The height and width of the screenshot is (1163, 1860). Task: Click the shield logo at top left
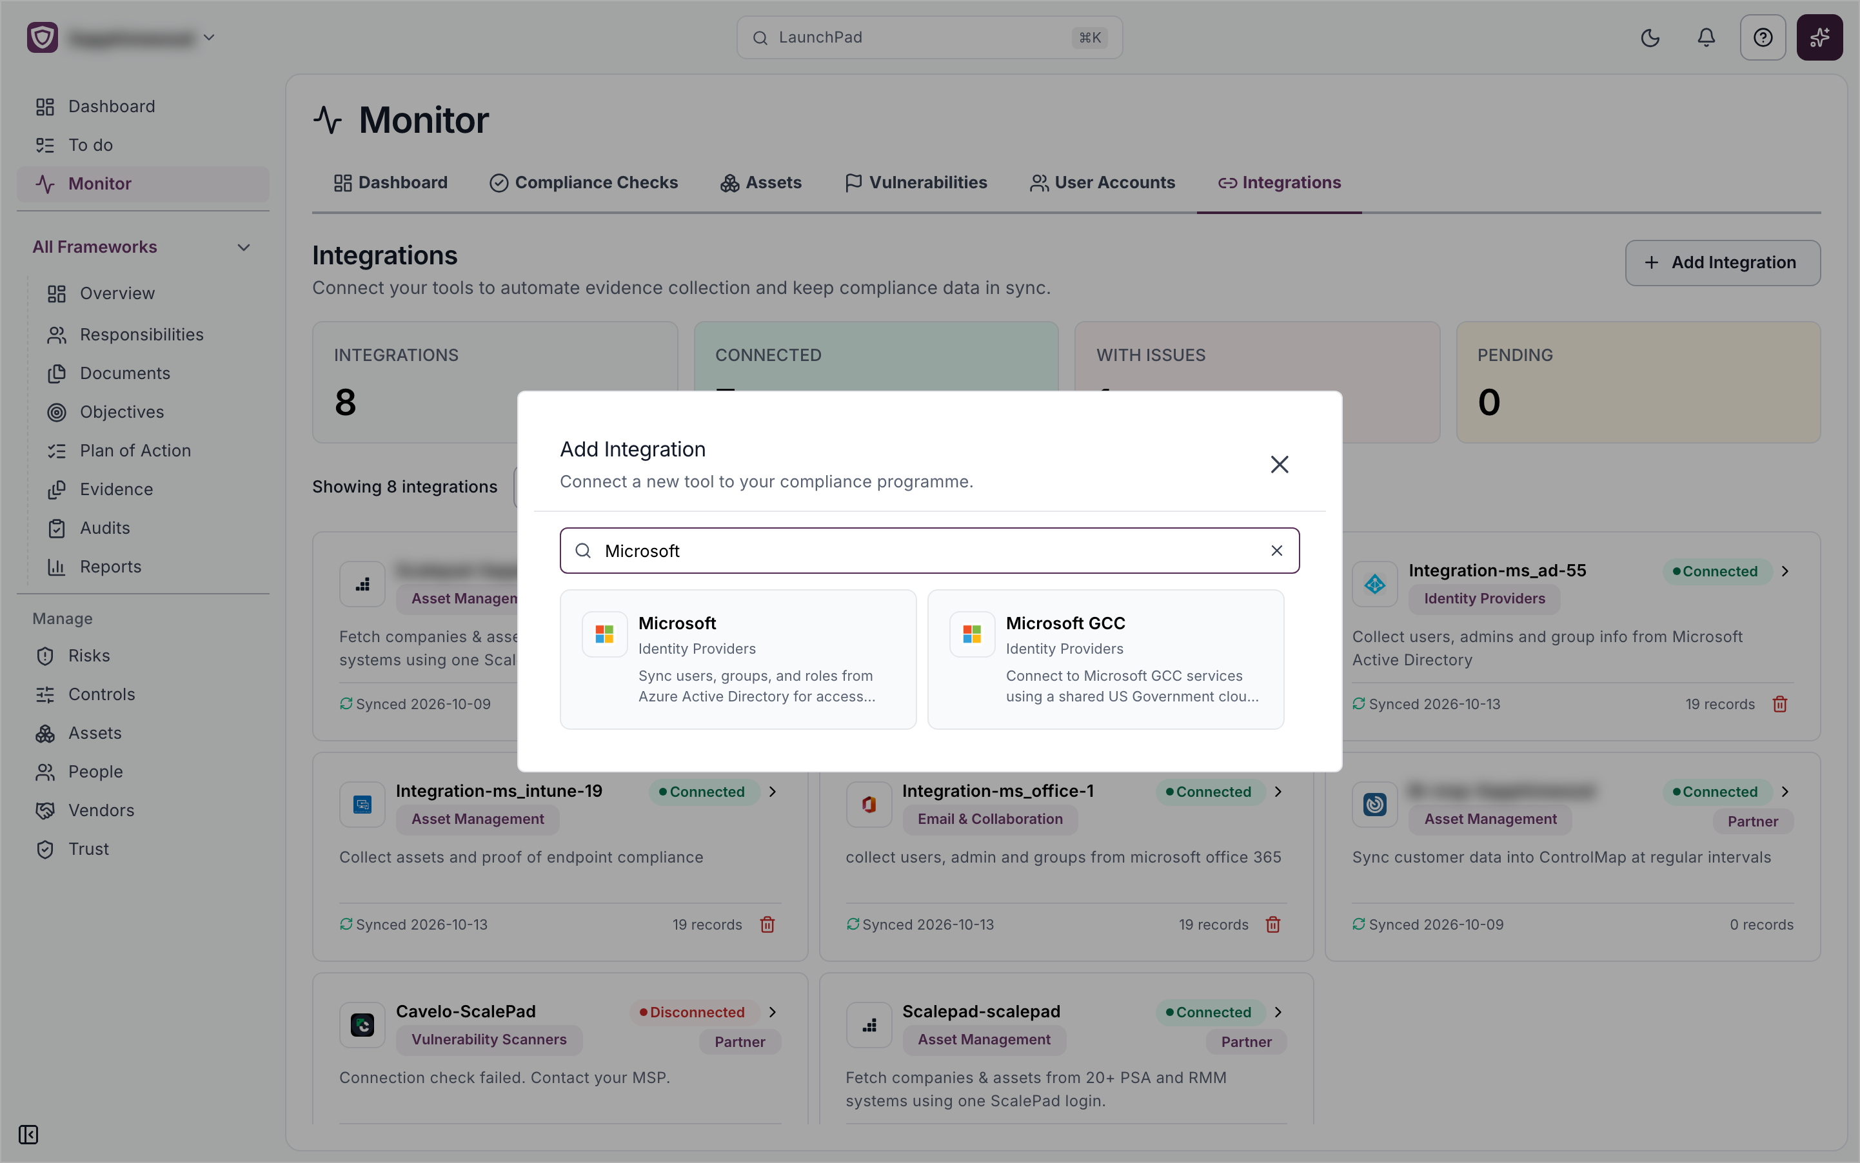pos(43,37)
